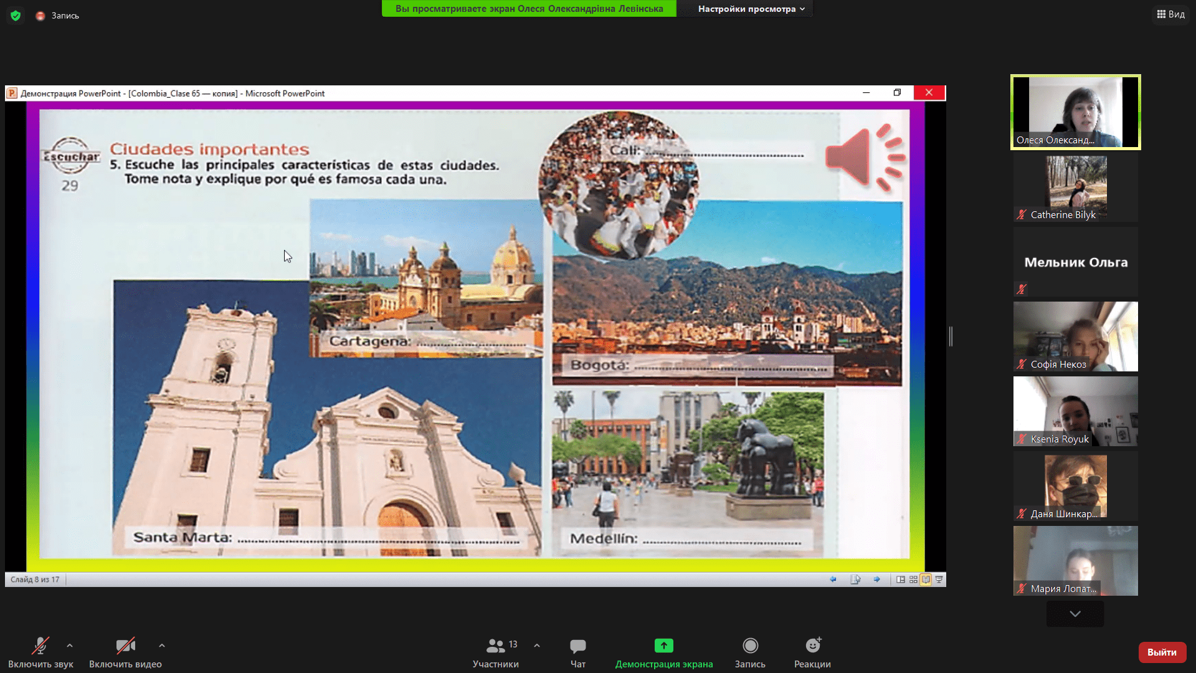1196x673 pixels.
Task: Go to the previous slide arrow
Action: click(x=833, y=580)
